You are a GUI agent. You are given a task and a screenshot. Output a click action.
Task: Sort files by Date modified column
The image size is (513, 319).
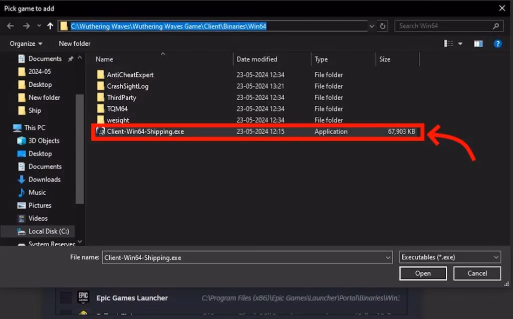coord(257,59)
